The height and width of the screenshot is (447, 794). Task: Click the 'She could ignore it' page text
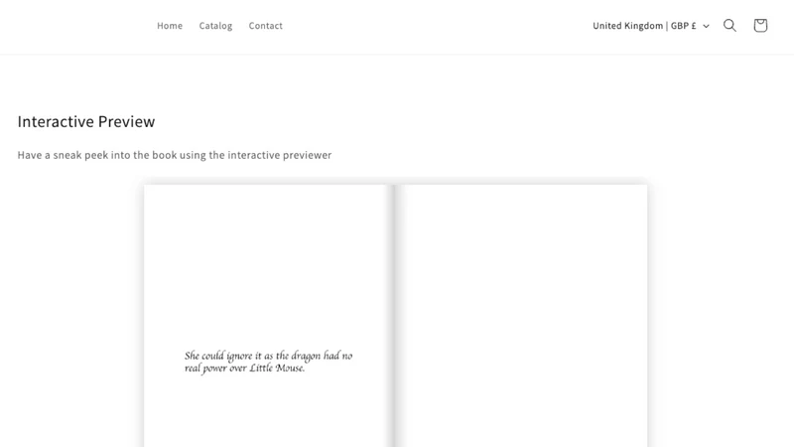pyautogui.click(x=268, y=362)
